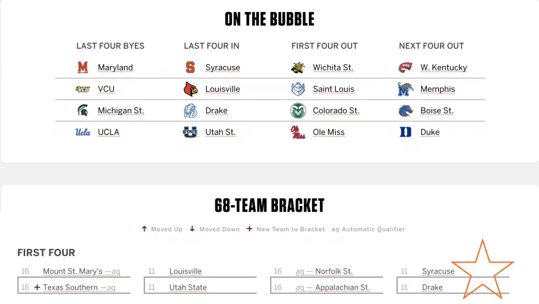Screen dimensions: 539x304
Task: Select Texas Southern in First Four bracket
Action: coord(70,287)
